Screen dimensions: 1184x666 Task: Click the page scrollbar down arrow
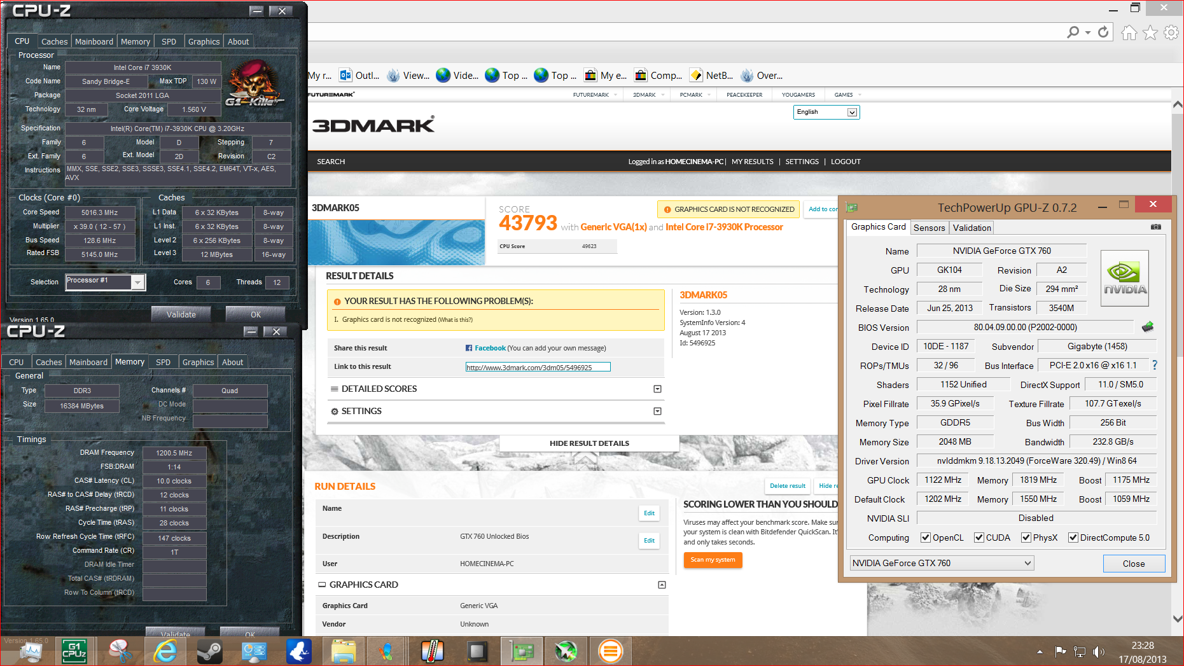1178,618
